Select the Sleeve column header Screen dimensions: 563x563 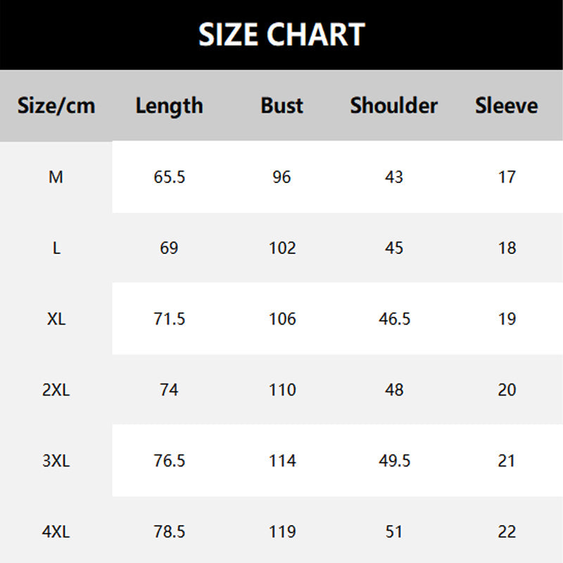tap(506, 106)
